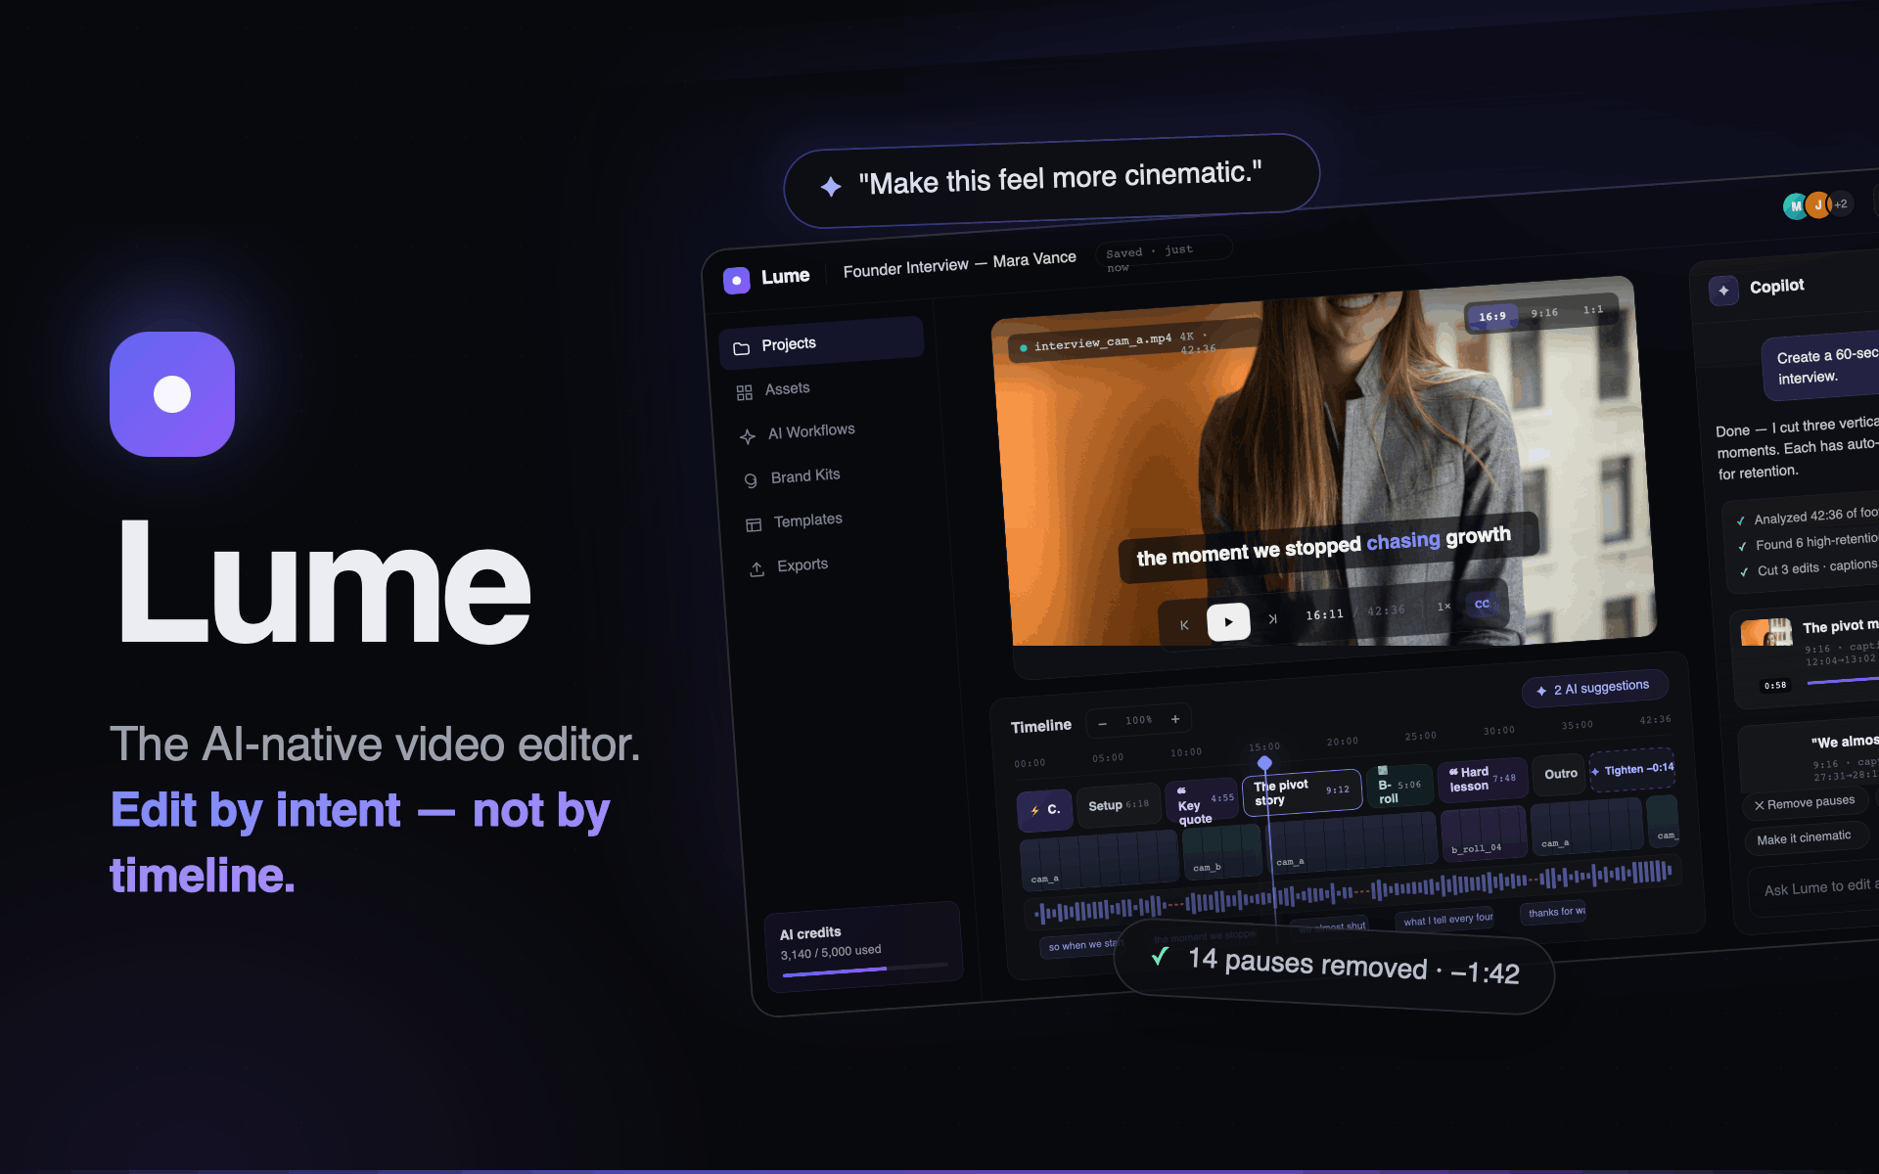This screenshot has height=1174, width=1879.
Task: Click the 14 pauses removed toast
Action: click(1334, 966)
